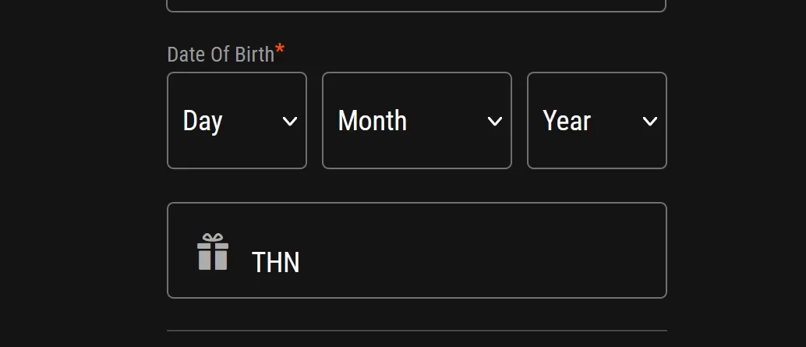This screenshot has height=347, width=806.
Task: Click the chevron arrow in Day selector
Action: click(x=290, y=122)
